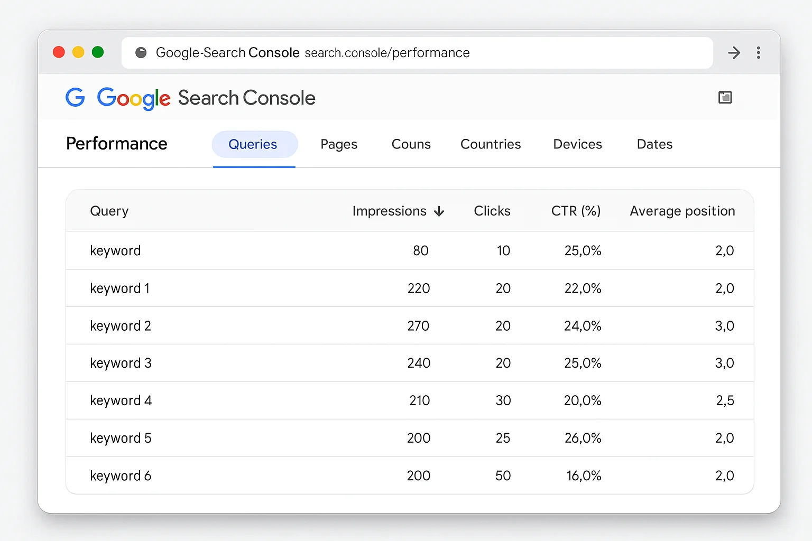Click the forward arrow navigation icon
The width and height of the screenshot is (812, 541).
click(734, 52)
